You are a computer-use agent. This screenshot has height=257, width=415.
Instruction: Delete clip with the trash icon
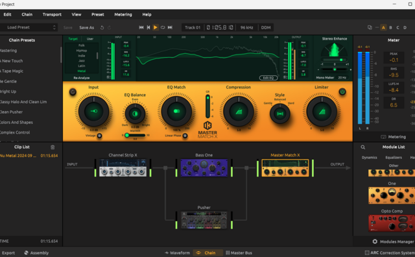click(53, 147)
